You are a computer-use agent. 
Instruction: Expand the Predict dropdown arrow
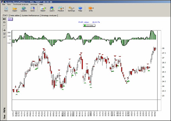point(63,8)
